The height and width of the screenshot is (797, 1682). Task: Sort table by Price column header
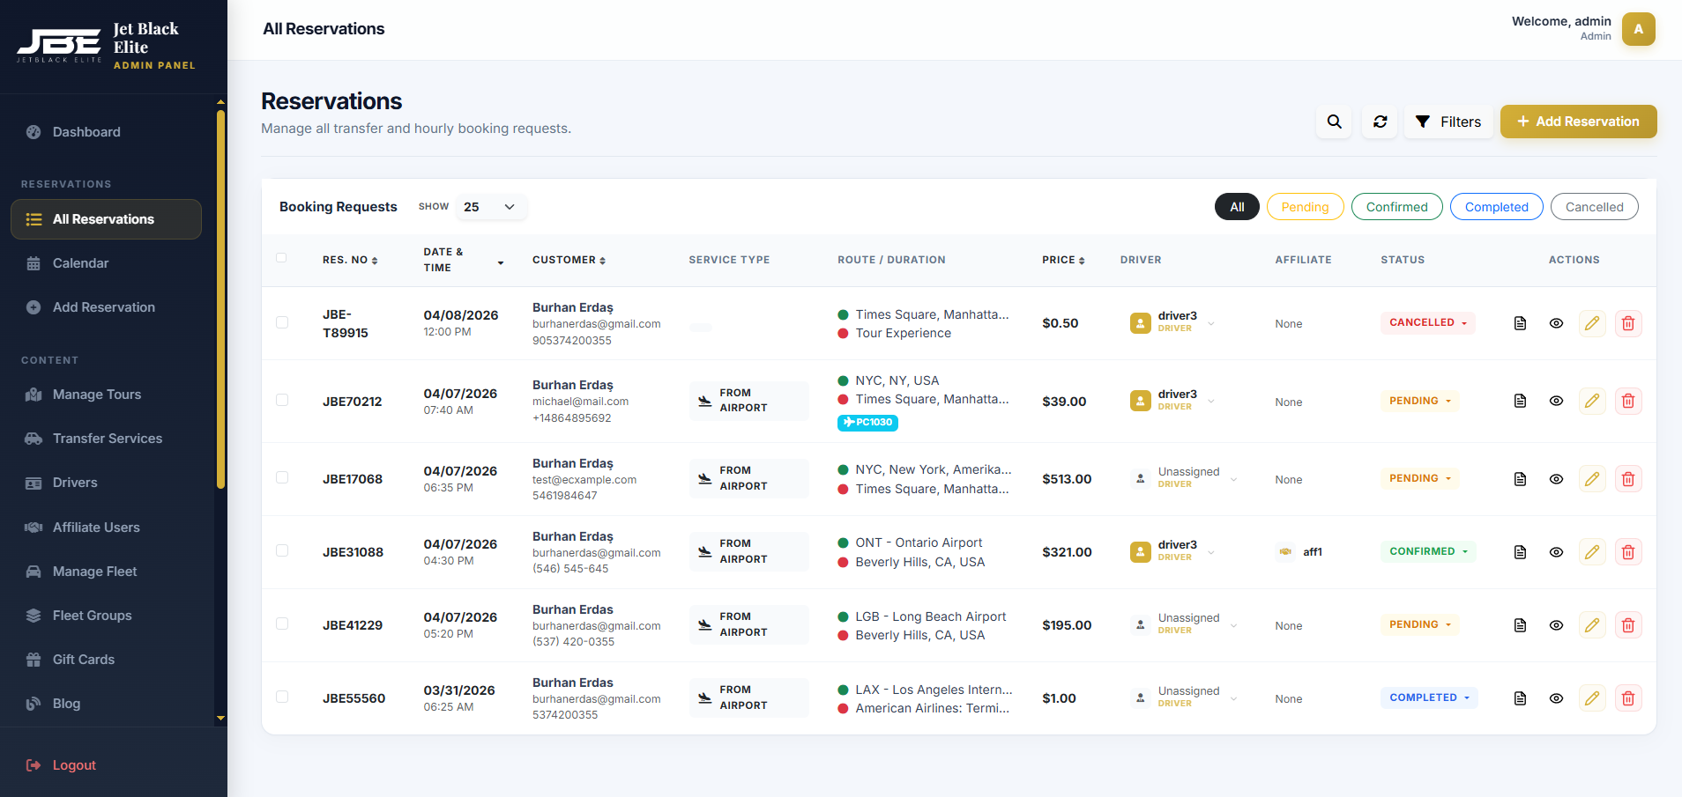pos(1062,260)
